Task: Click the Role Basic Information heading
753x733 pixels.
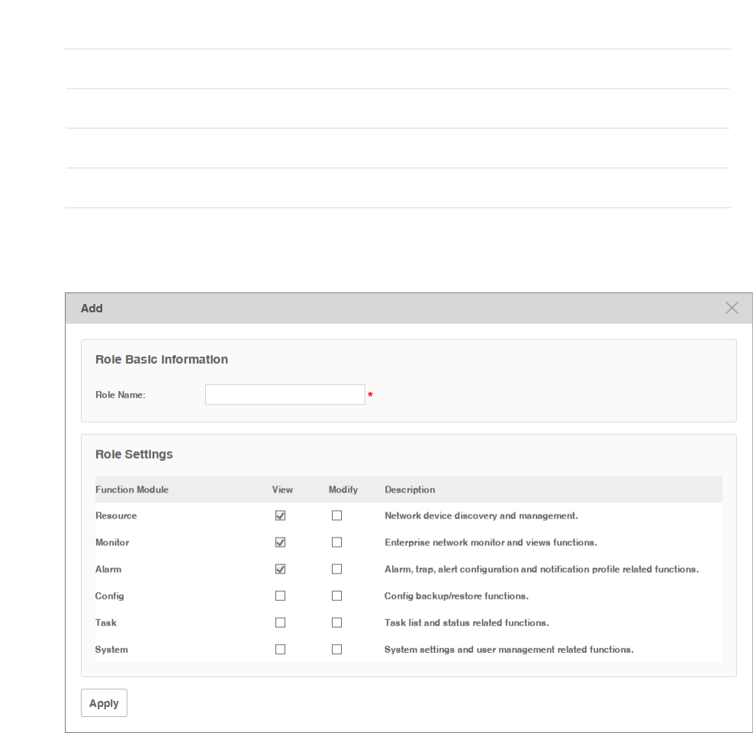Action: (162, 360)
